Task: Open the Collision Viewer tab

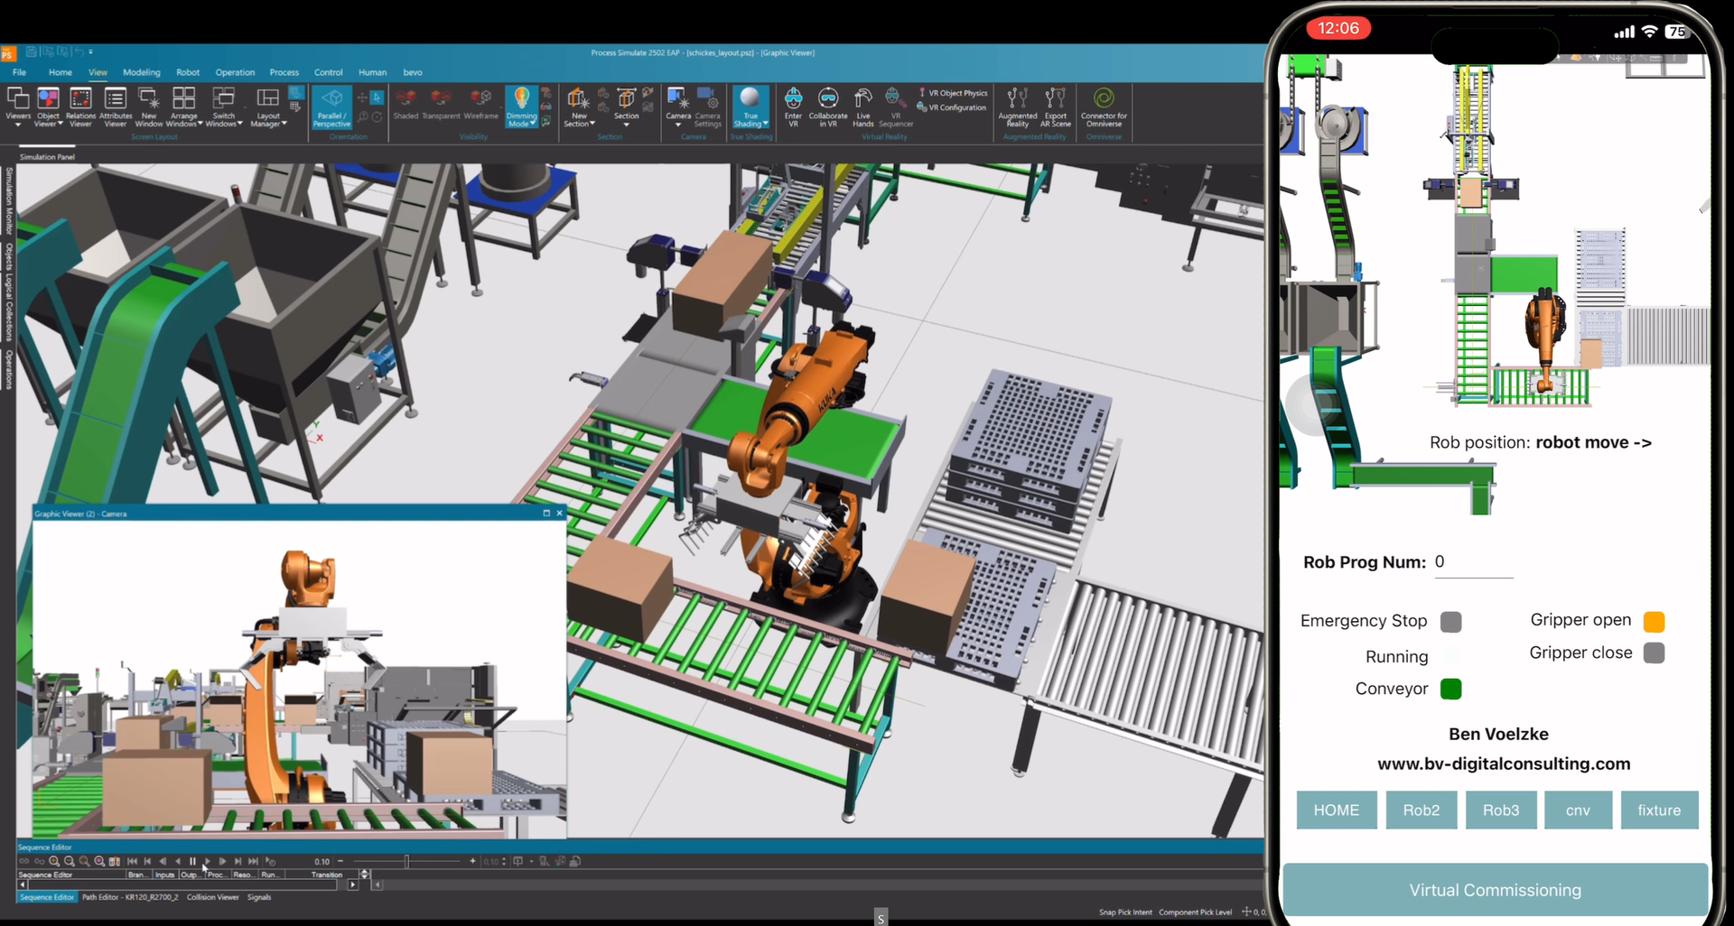Action: pyautogui.click(x=213, y=897)
